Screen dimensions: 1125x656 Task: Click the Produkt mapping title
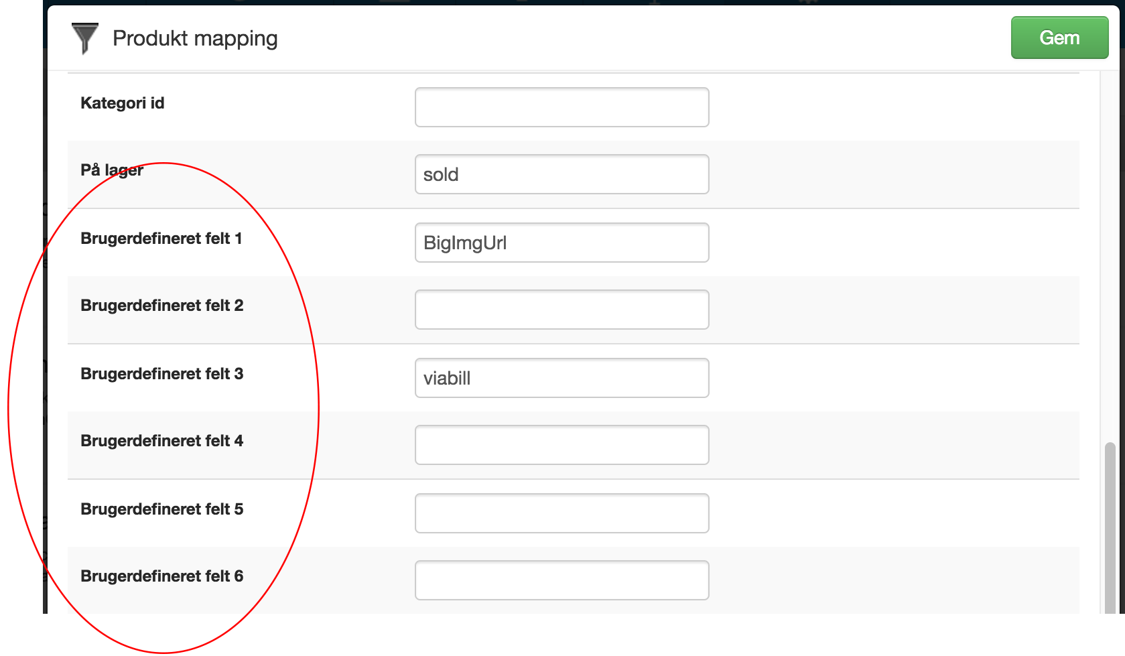click(x=195, y=38)
